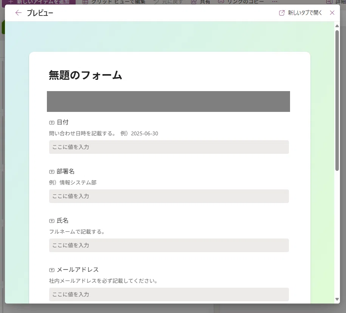Click the gray banner below the title
The height and width of the screenshot is (313, 346).
click(168, 101)
